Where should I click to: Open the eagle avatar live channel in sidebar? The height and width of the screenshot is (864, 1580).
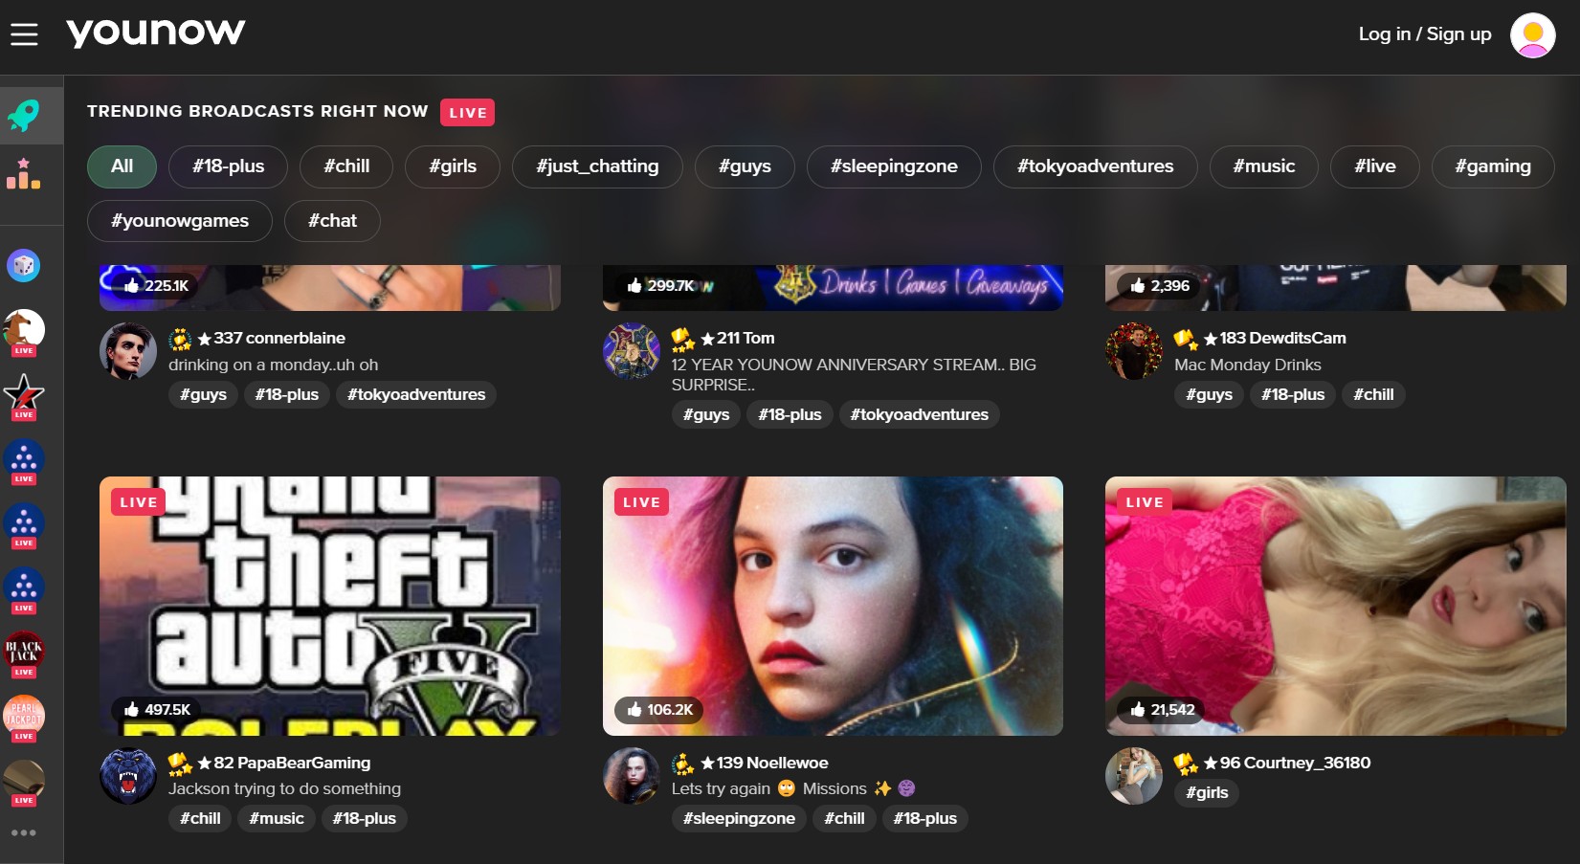tap(24, 331)
